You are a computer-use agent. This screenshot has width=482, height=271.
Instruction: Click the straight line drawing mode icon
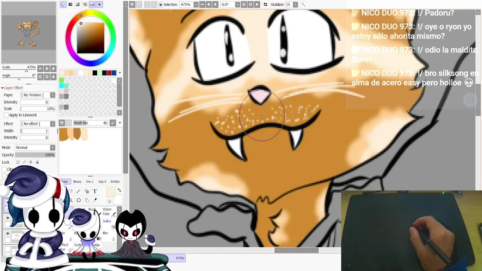click(303, 5)
